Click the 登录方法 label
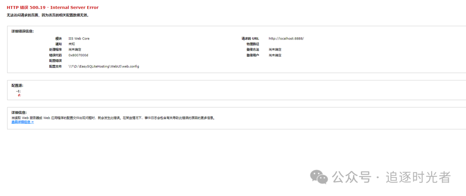Viewport: 466px width, 196px height. [252, 49]
